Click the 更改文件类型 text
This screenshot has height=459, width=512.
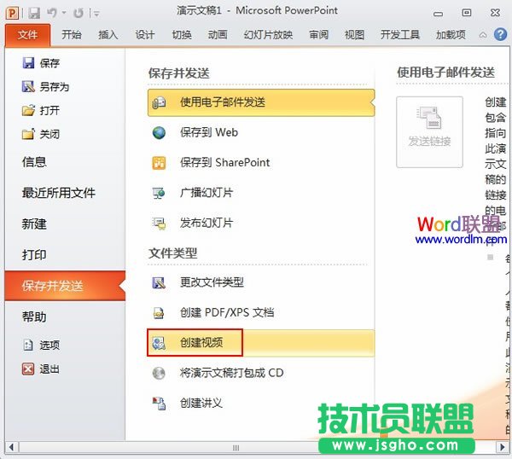point(212,282)
